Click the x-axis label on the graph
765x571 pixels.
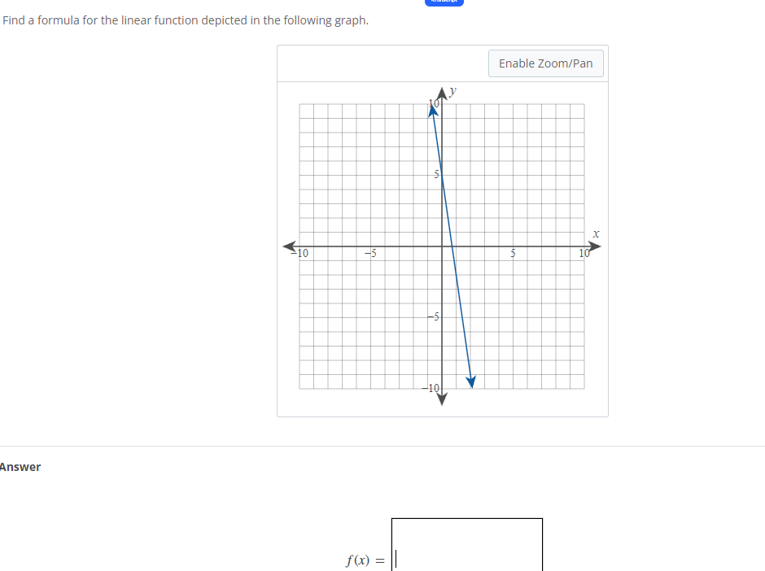[595, 233]
